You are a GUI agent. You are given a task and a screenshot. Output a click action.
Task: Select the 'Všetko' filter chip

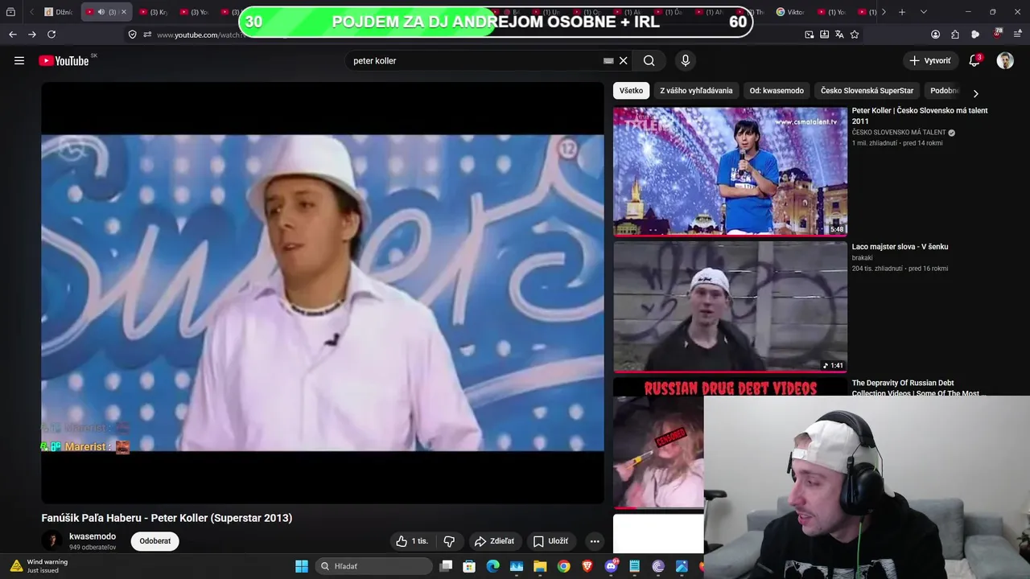pos(631,91)
